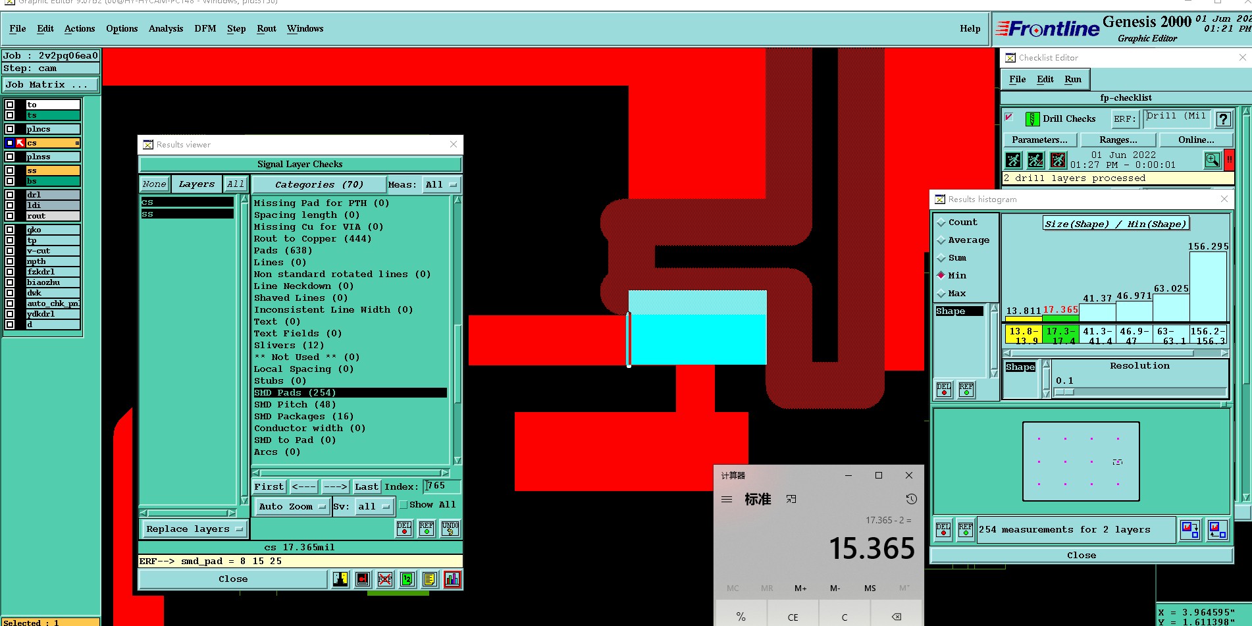Click the third red-outlined running-man icon

pos(1058,160)
